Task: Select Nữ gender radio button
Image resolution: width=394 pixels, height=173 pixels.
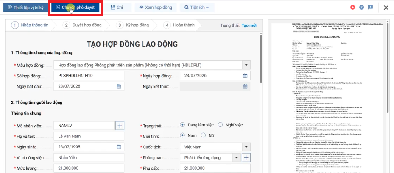Action: tap(203, 135)
